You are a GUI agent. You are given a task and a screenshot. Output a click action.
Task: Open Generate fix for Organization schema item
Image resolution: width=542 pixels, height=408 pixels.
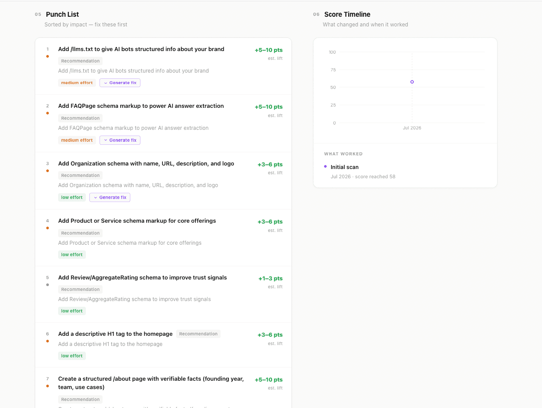[110, 197]
